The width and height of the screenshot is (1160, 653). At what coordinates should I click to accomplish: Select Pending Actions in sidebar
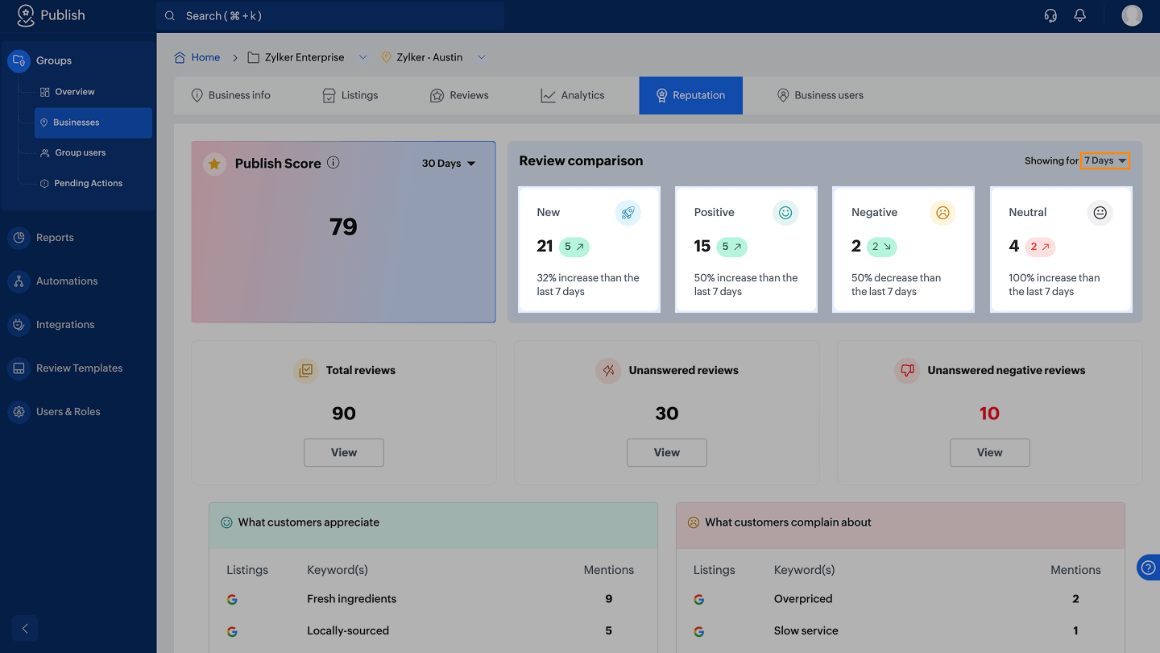click(x=88, y=183)
